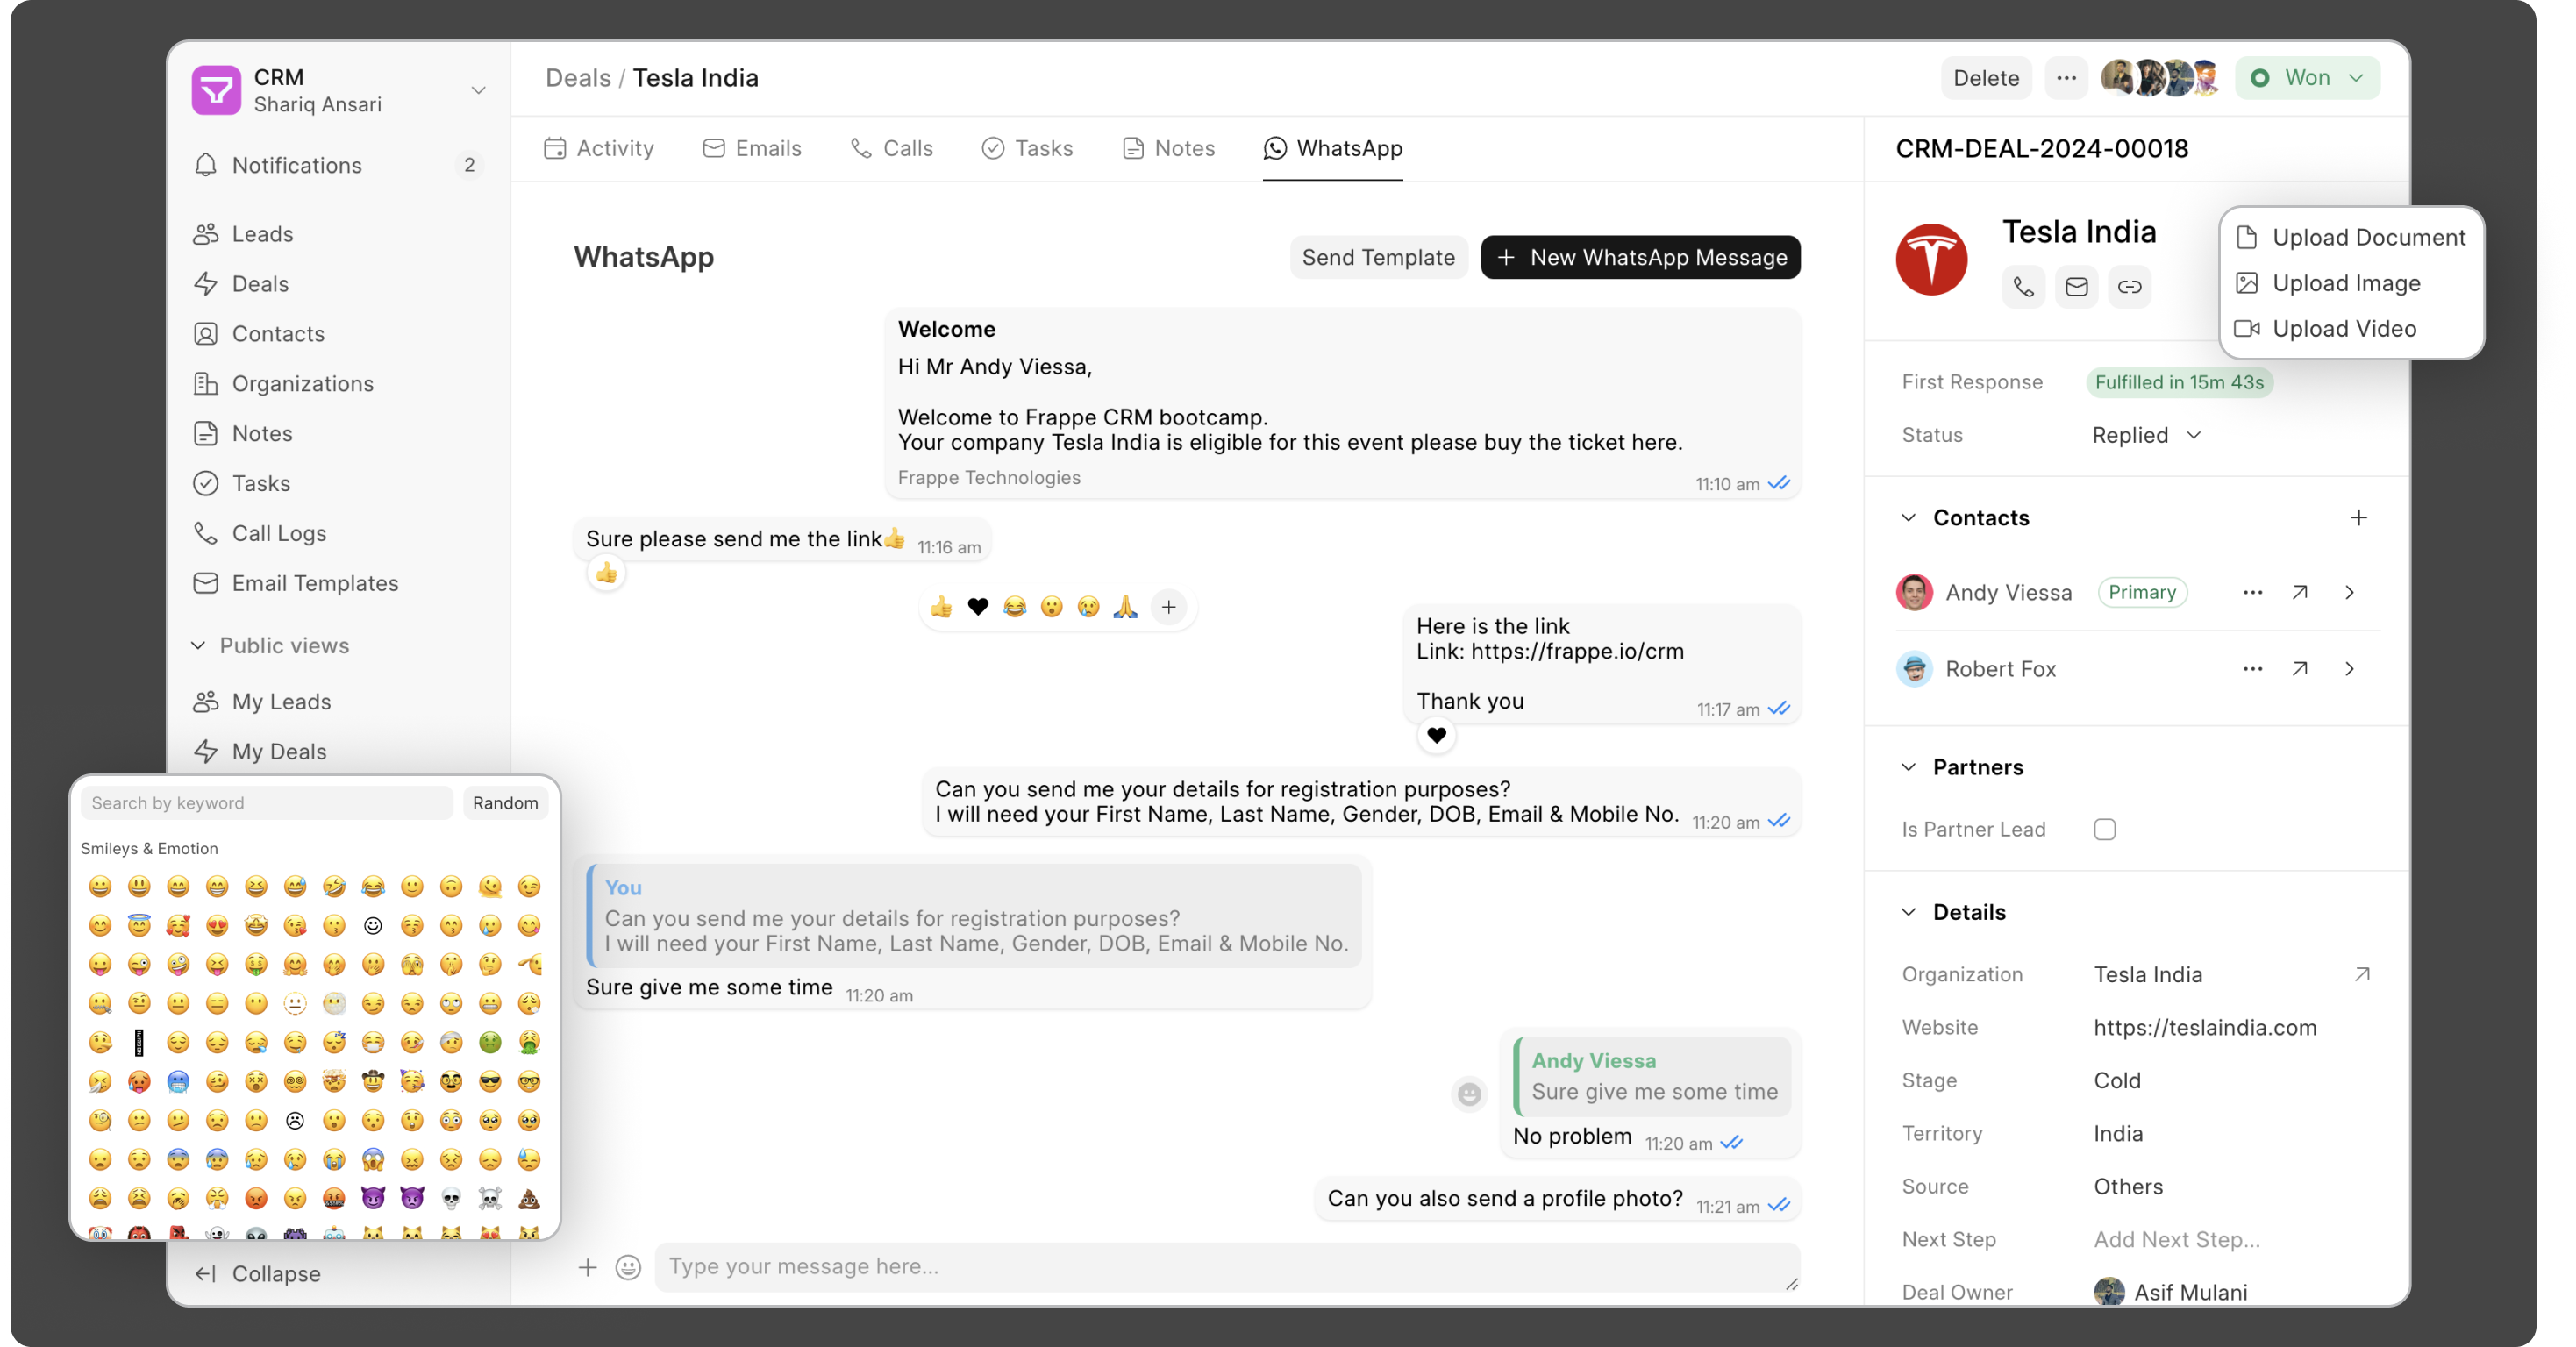Image resolution: width=2576 pixels, height=1347 pixels.
Task: Click the Send Template button
Action: [1378, 258]
